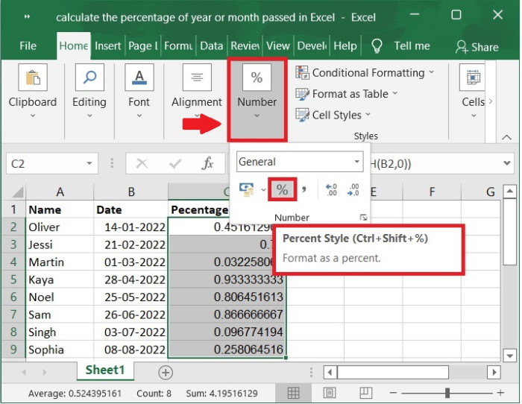Select cell containing Oliver
The image size is (522, 404).
(60, 227)
